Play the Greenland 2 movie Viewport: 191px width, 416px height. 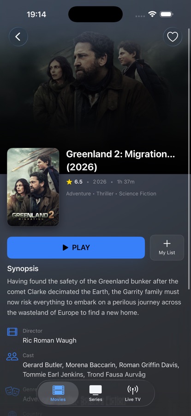[76, 248]
